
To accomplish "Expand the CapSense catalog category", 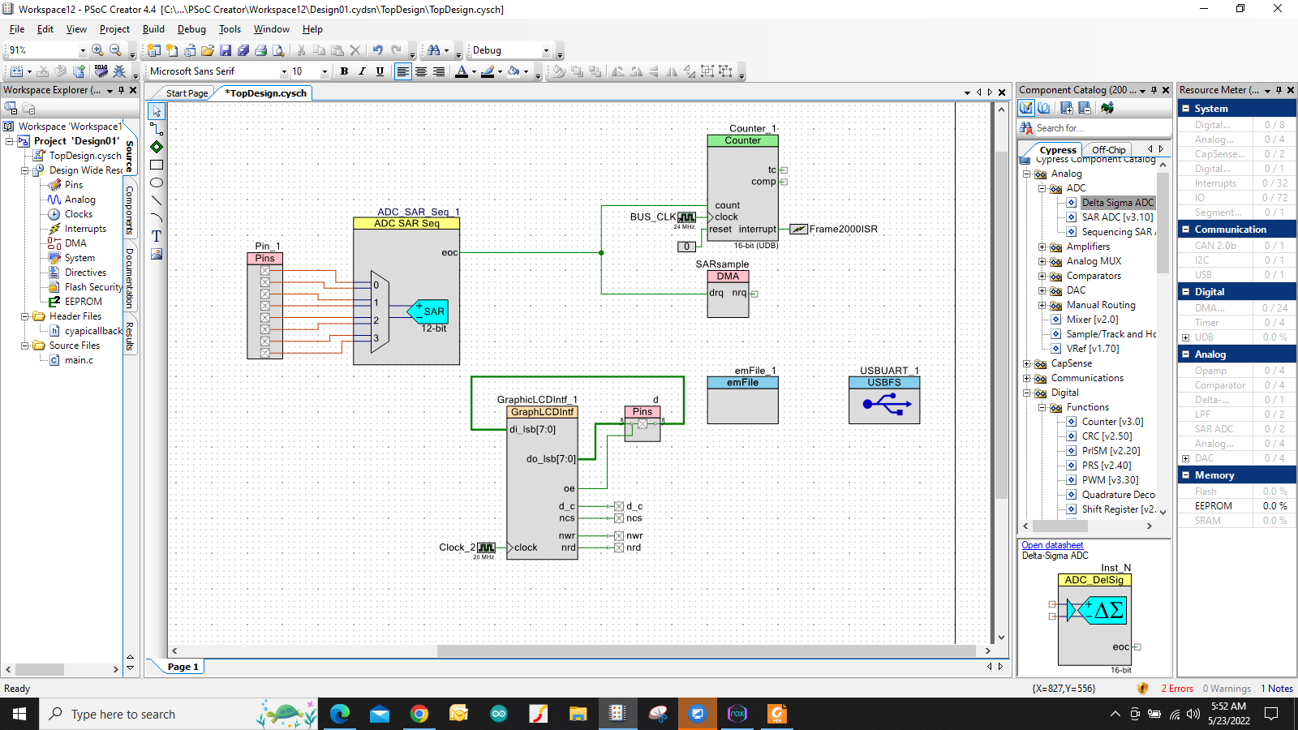I will coord(1026,363).
